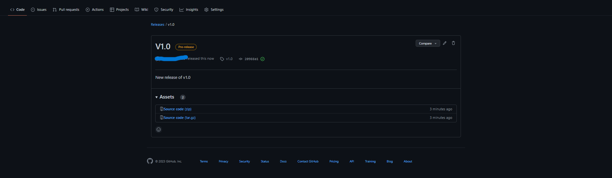612x178 pixels.
Task: Click the Pre-release badge
Action: pos(186,47)
